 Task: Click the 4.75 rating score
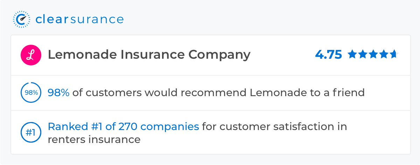click(328, 55)
